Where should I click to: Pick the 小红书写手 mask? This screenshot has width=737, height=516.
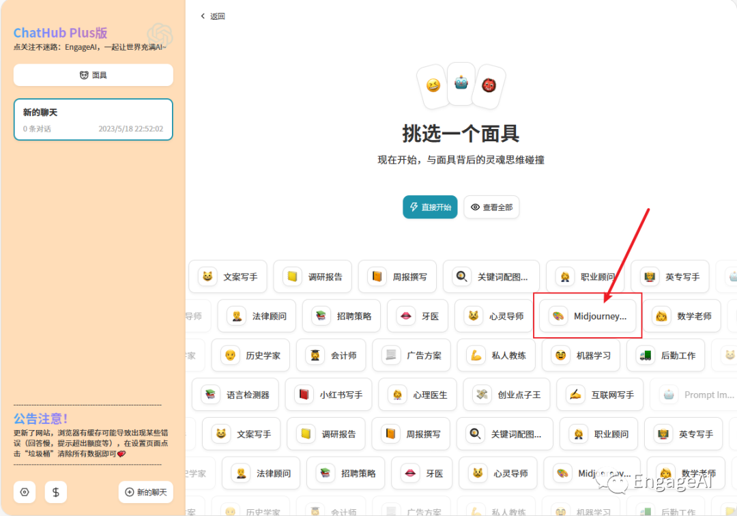click(x=328, y=395)
